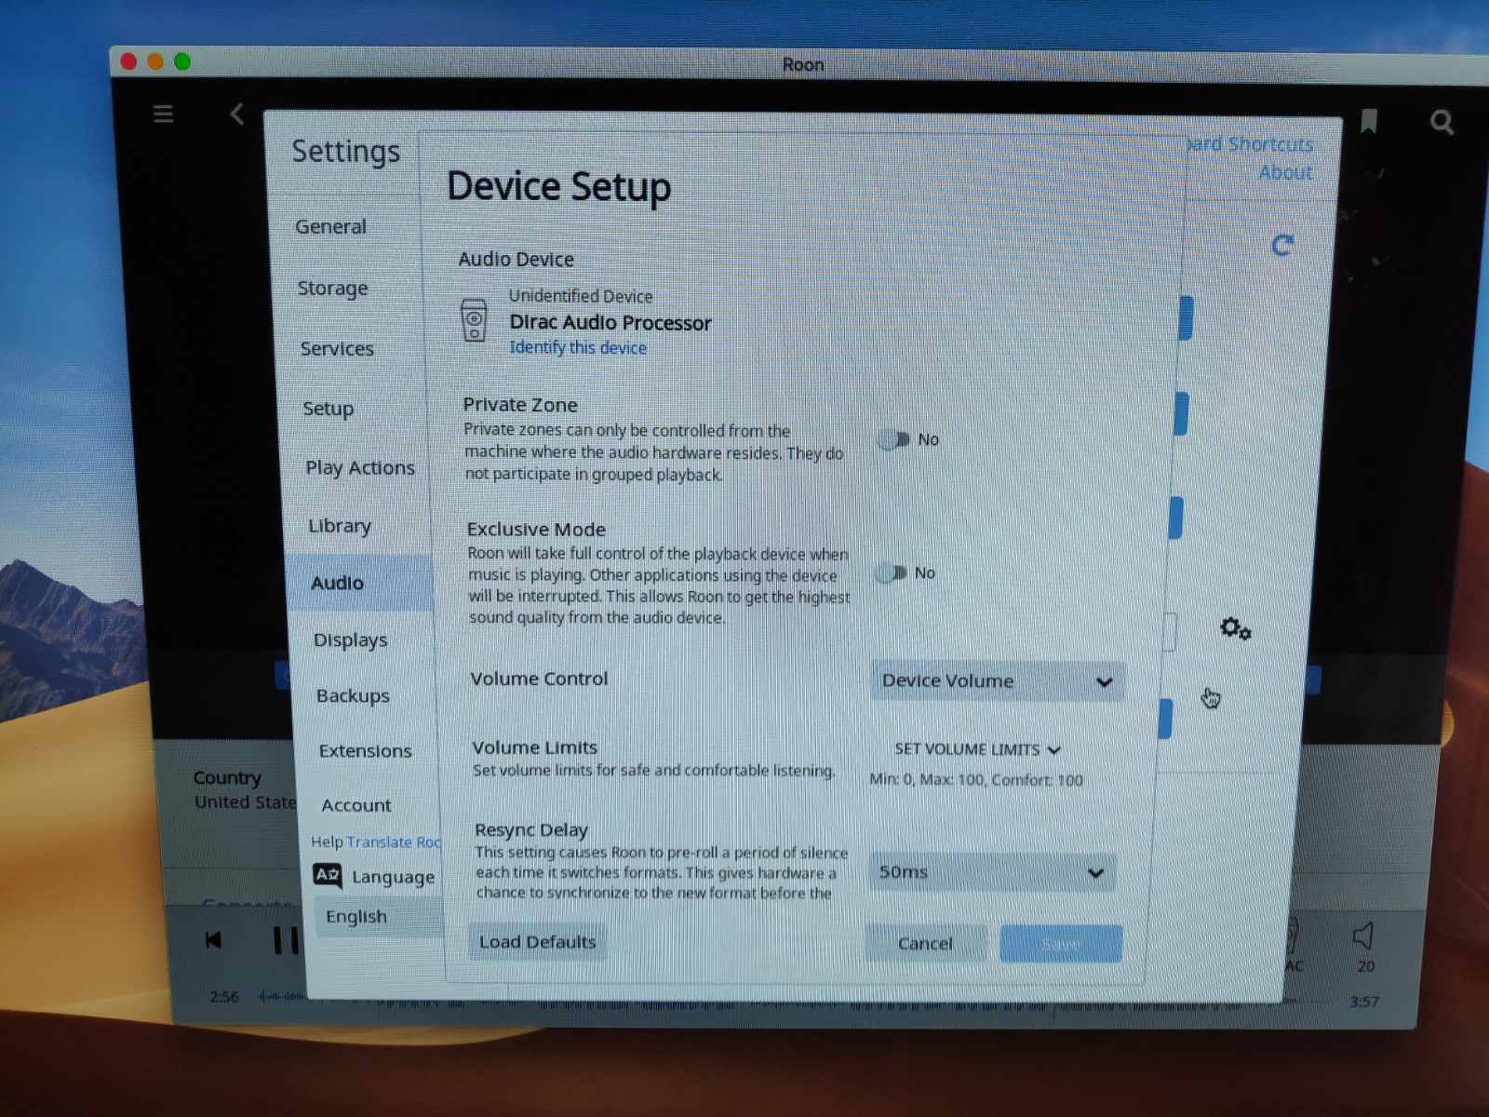
Task: Open the hamburger navigation menu
Action: pyautogui.click(x=163, y=114)
